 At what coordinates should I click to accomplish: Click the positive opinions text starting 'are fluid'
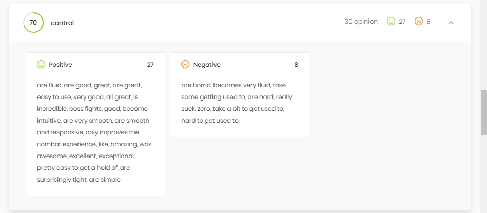94,132
